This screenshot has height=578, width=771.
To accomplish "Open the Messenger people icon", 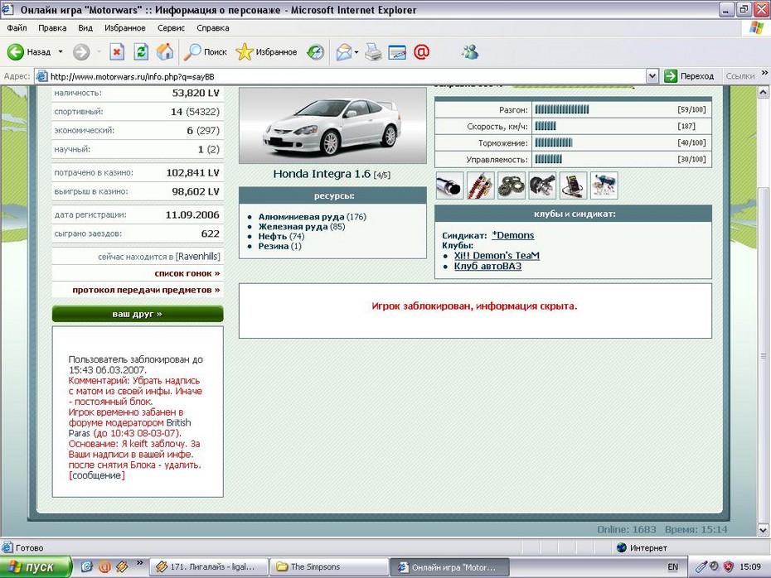I will pos(470,51).
